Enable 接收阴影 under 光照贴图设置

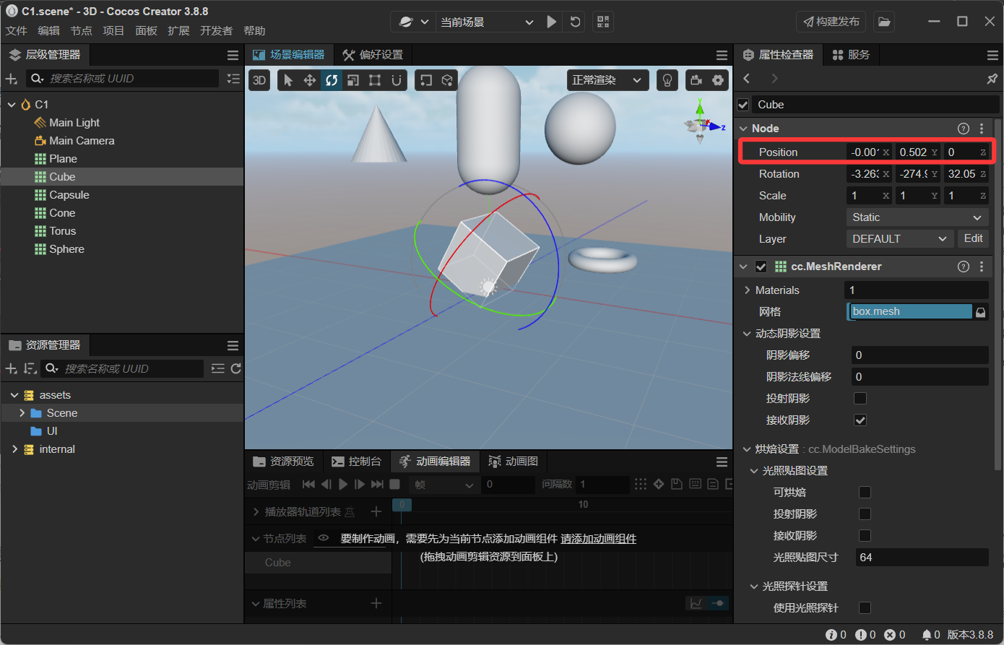point(865,535)
